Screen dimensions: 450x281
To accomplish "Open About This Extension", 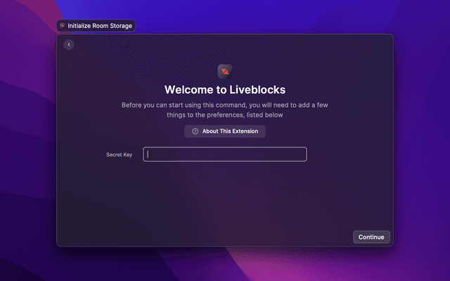I will pyautogui.click(x=225, y=131).
